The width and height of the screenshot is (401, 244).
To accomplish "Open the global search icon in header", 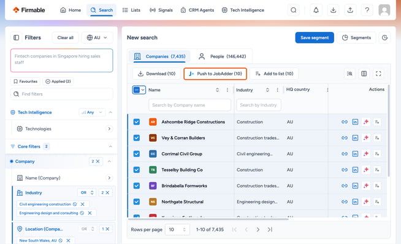I will click(293, 10).
